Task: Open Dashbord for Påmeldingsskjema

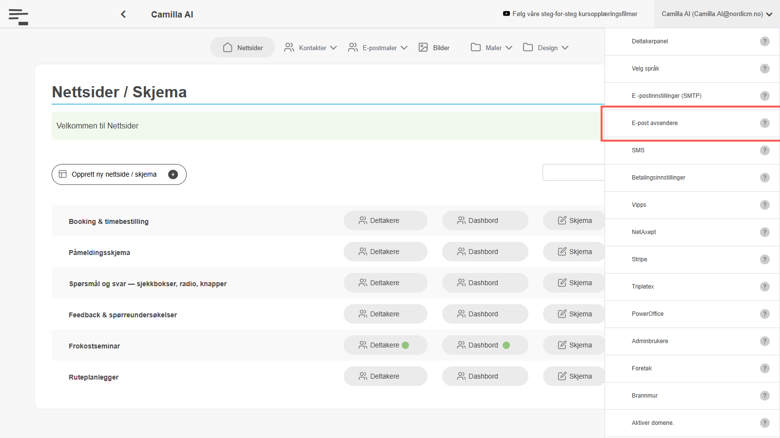Action: click(485, 252)
